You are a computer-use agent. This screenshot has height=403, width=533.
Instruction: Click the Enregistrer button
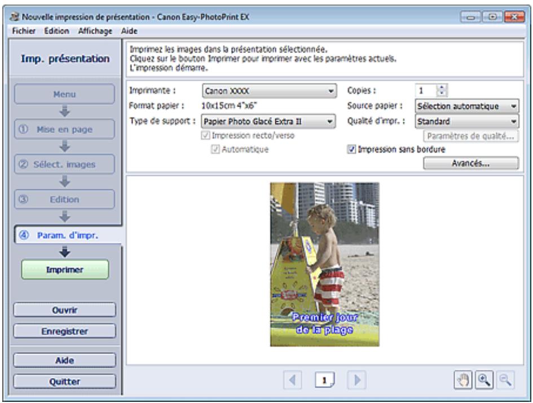[x=65, y=331]
